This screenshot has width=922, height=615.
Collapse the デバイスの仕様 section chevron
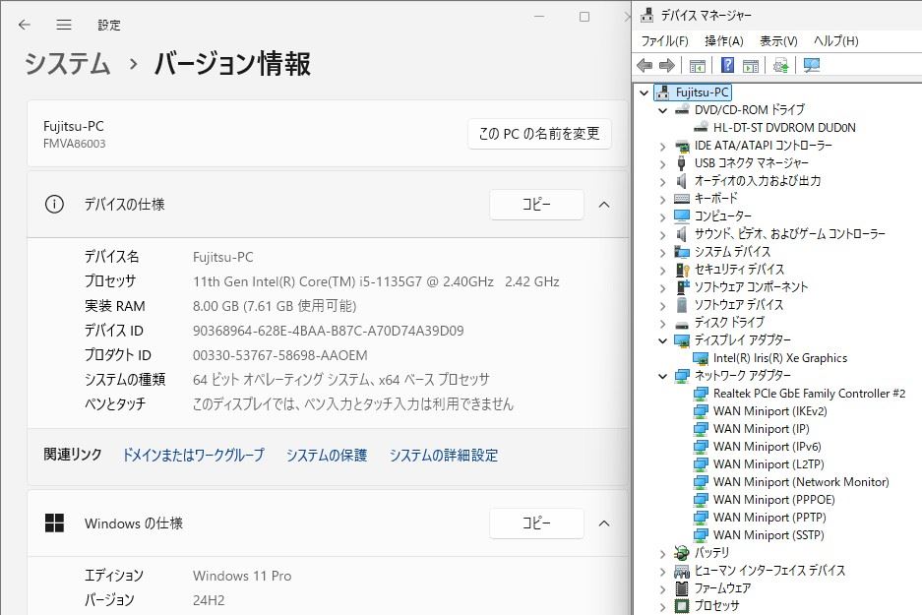tap(604, 205)
